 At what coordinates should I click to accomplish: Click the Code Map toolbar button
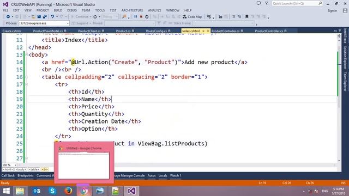tap(192, 17)
